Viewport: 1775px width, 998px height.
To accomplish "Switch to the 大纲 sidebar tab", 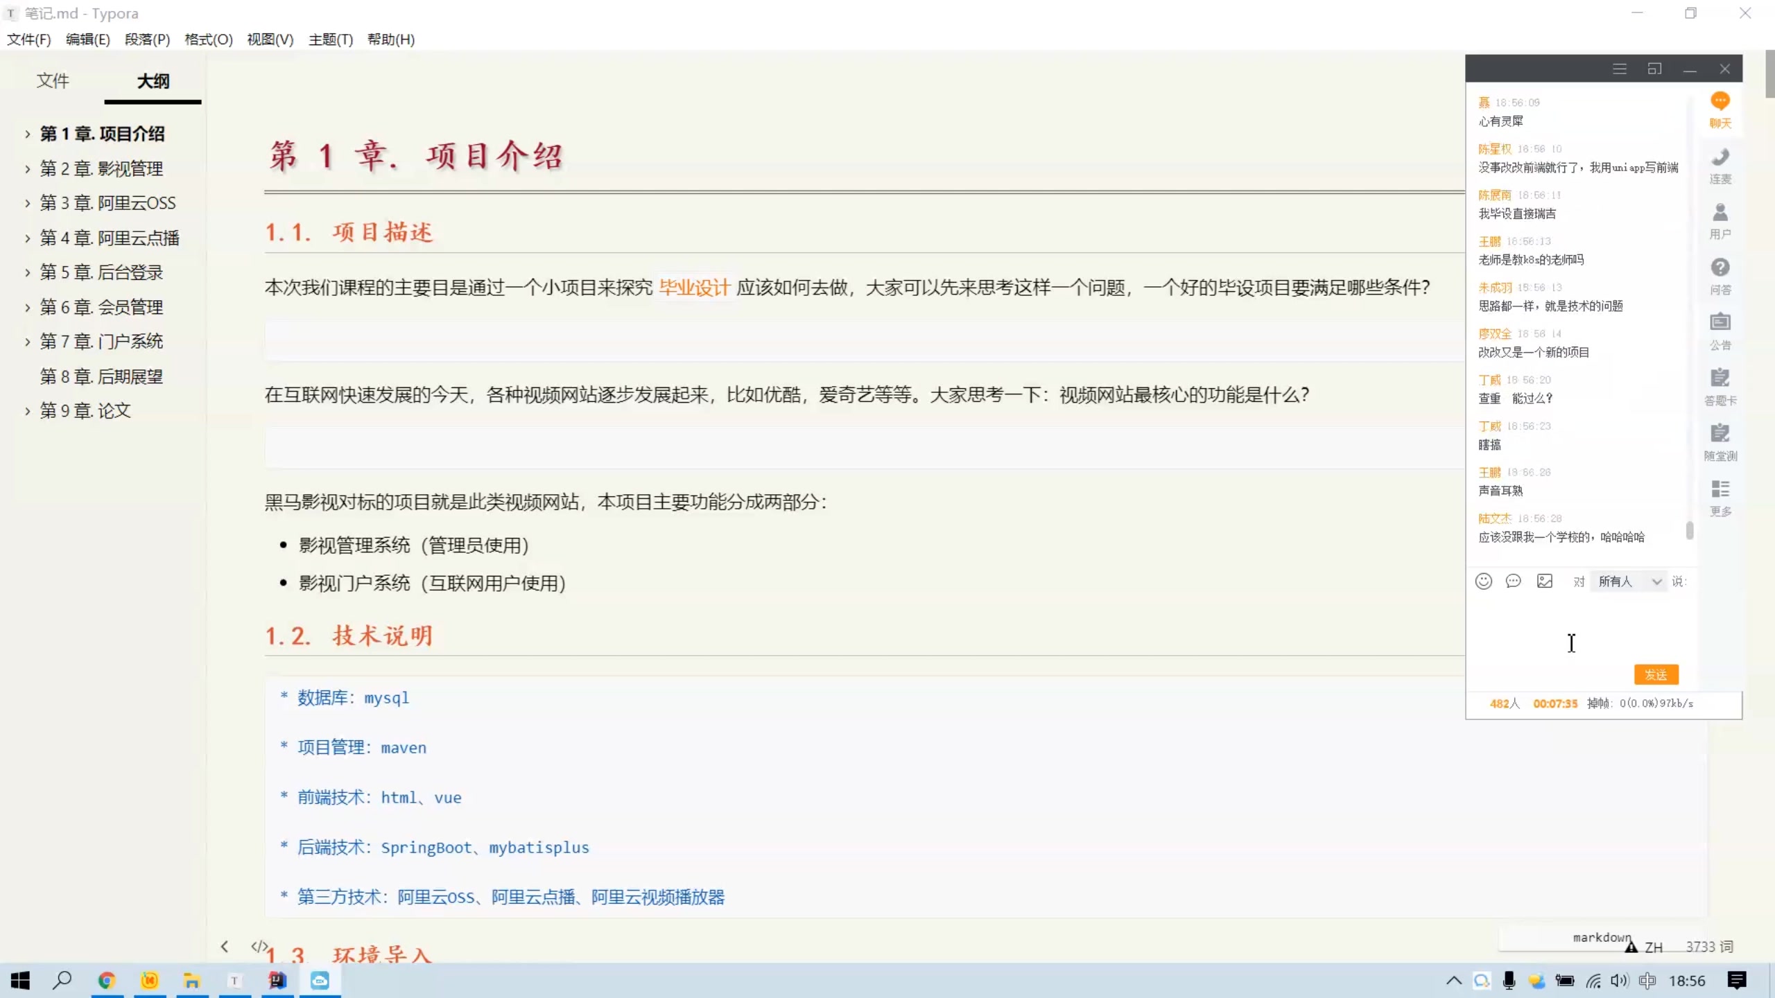I will [x=153, y=81].
